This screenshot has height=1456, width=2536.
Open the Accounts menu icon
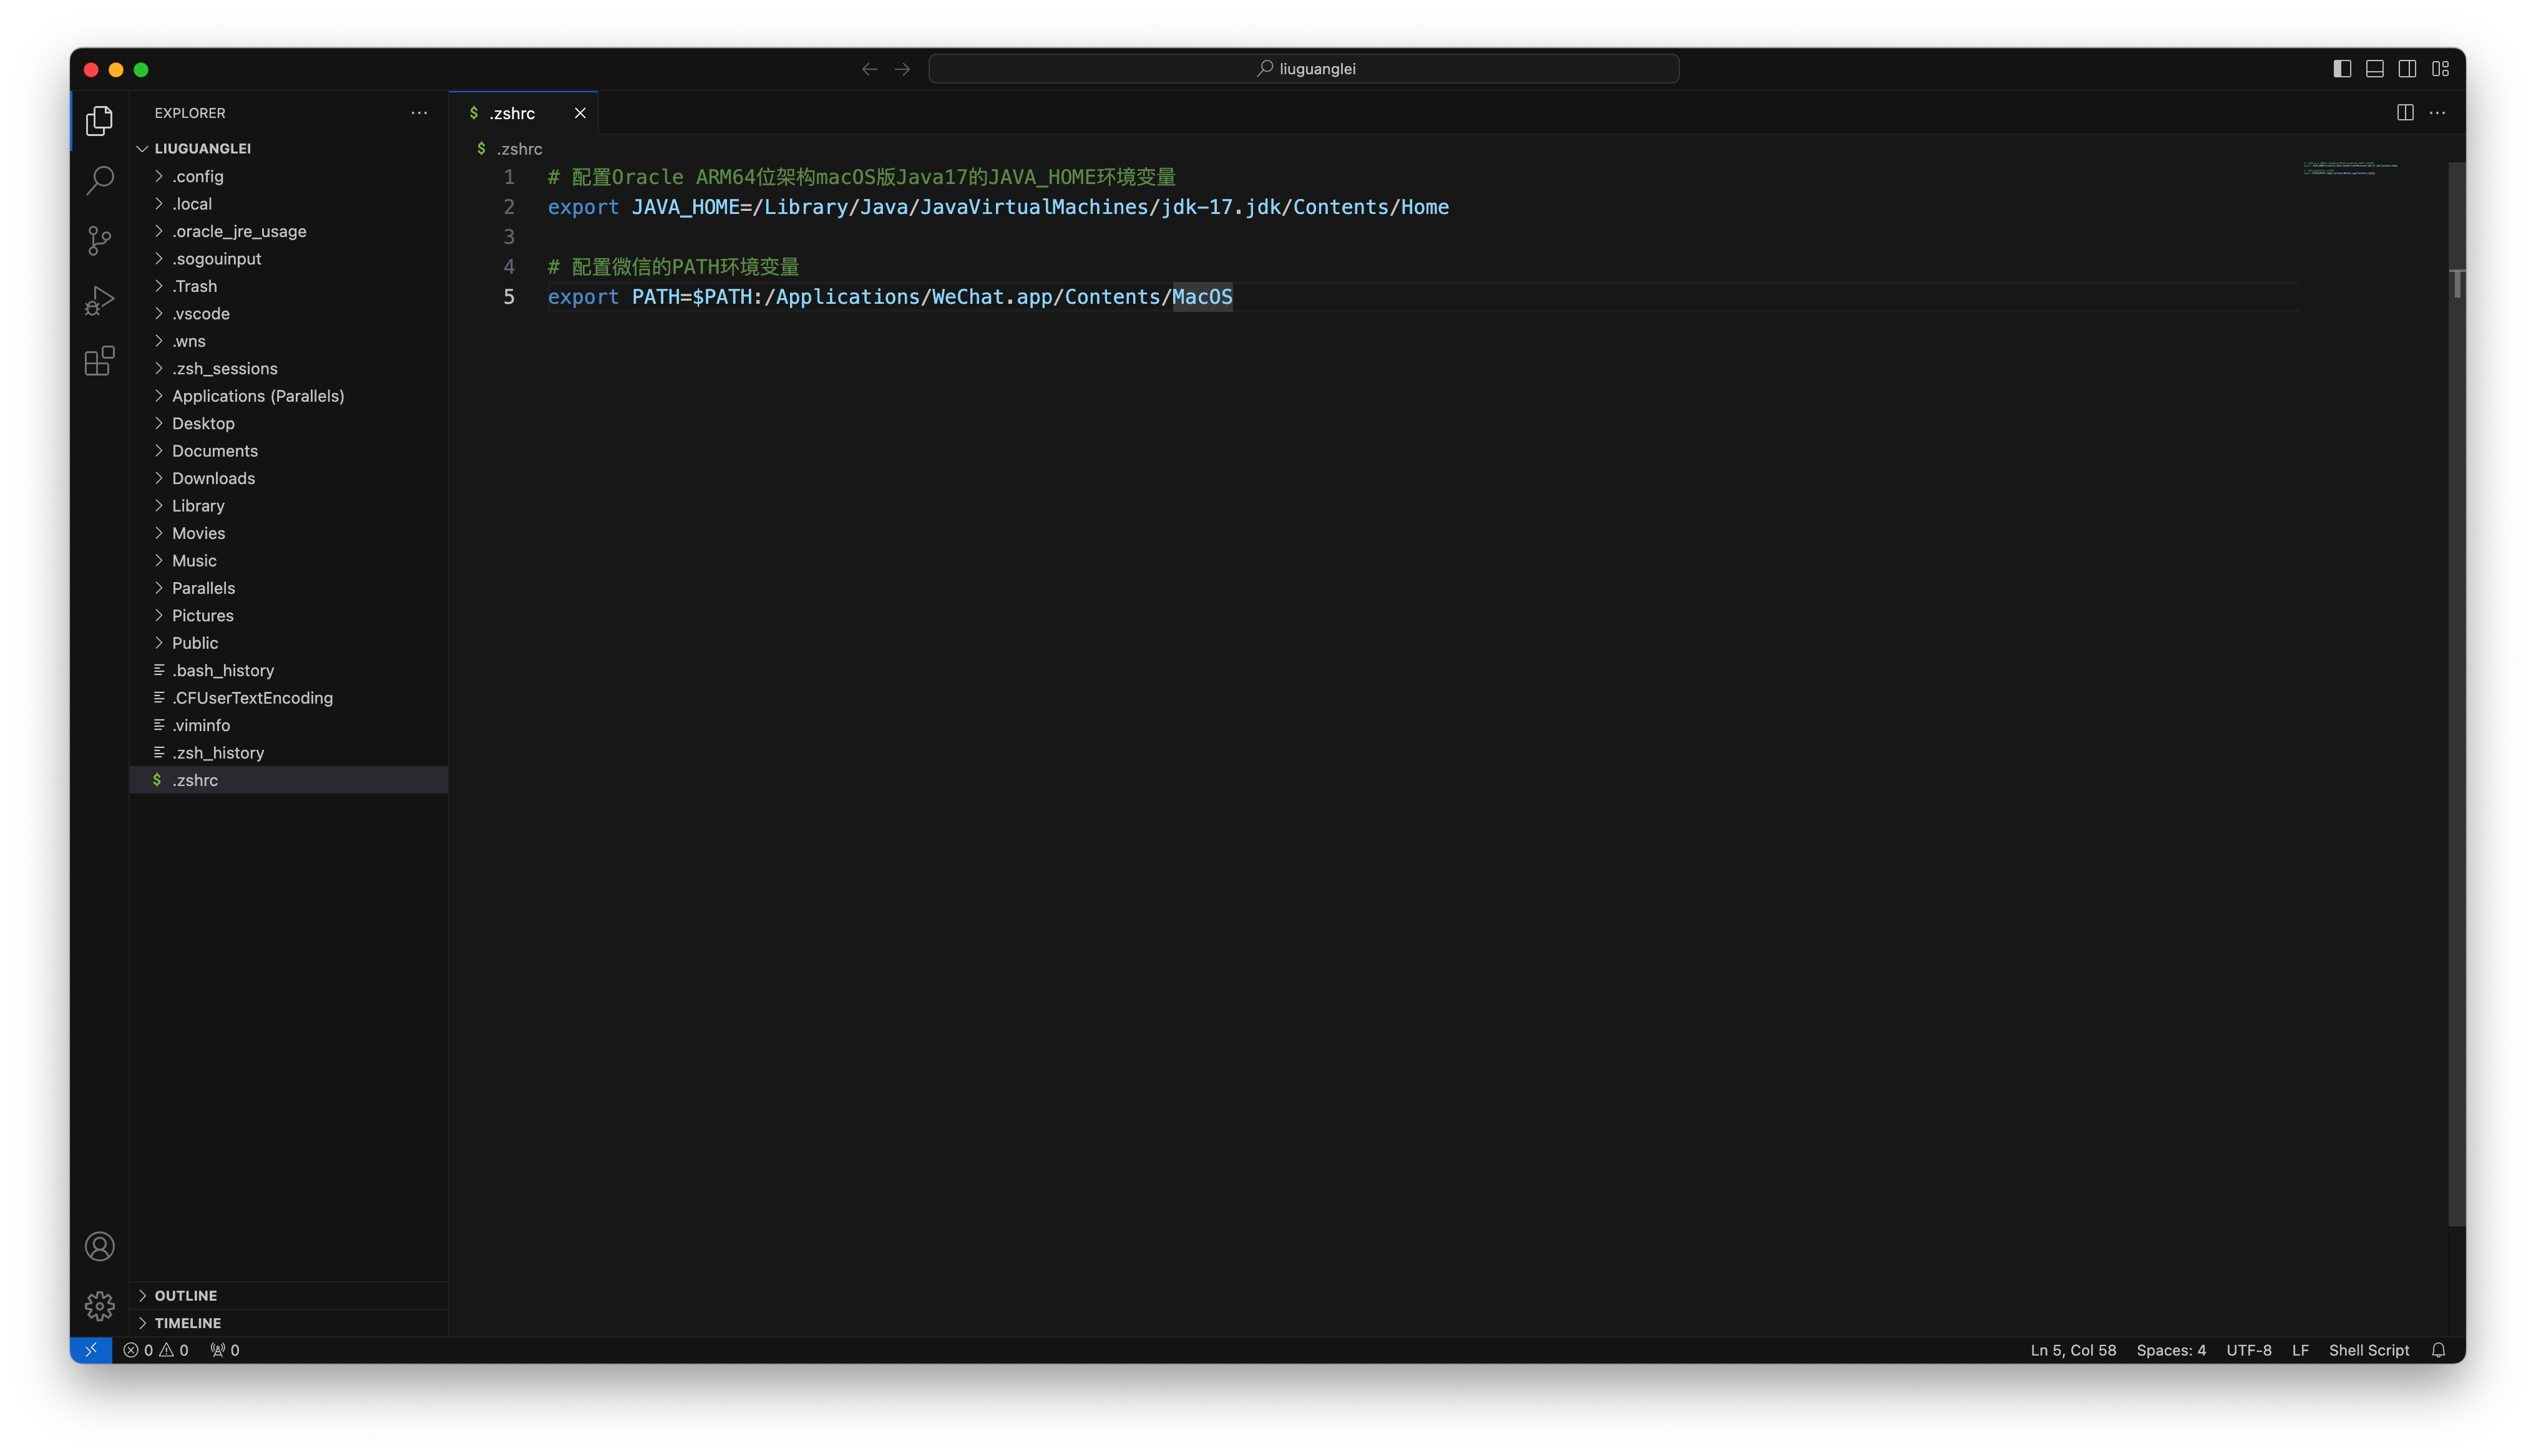click(x=99, y=1246)
